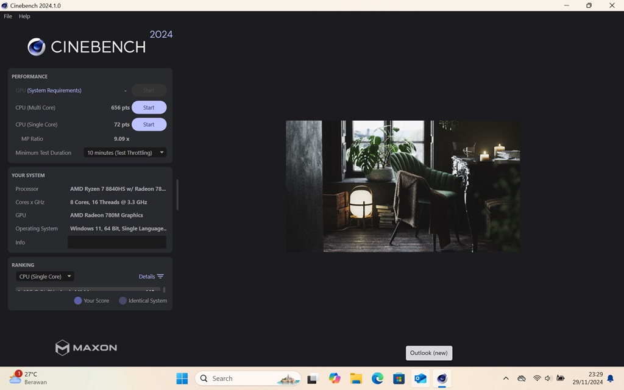Viewport: 624px width, 390px height.
Task: Click the Your Score legend circle
Action: (x=78, y=300)
